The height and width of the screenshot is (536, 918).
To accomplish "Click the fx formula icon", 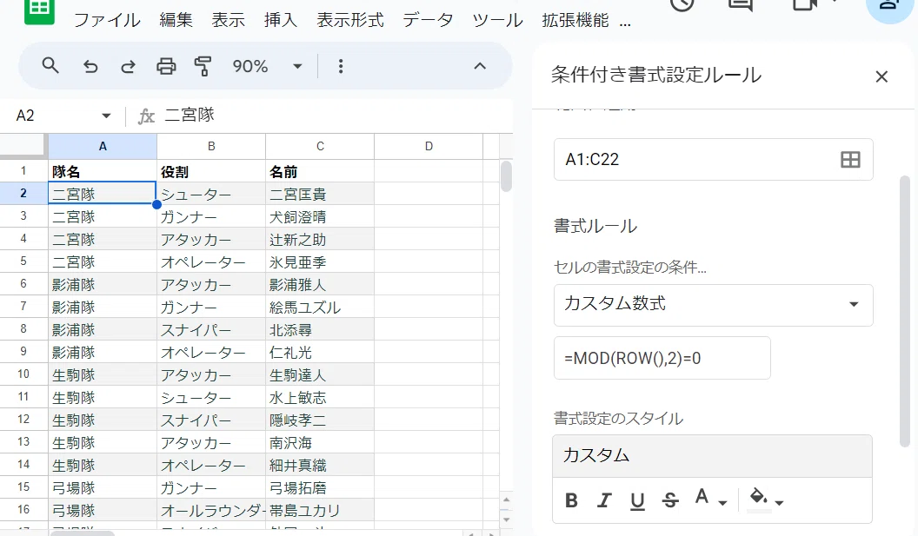I will tap(146, 116).
